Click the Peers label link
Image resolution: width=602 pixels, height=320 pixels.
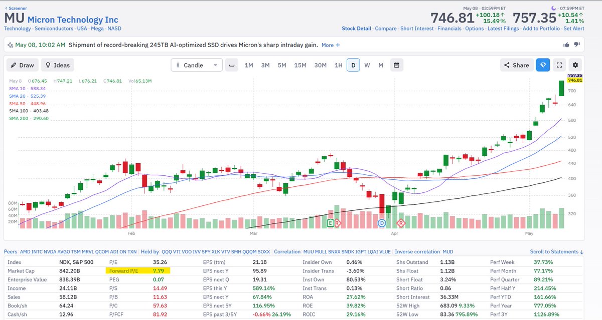pos(11,252)
